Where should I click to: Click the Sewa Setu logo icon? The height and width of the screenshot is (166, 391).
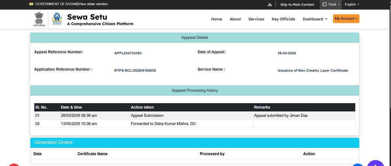tap(57, 19)
